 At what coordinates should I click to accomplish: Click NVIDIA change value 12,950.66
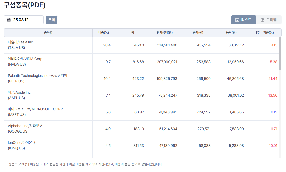click(x=235, y=62)
